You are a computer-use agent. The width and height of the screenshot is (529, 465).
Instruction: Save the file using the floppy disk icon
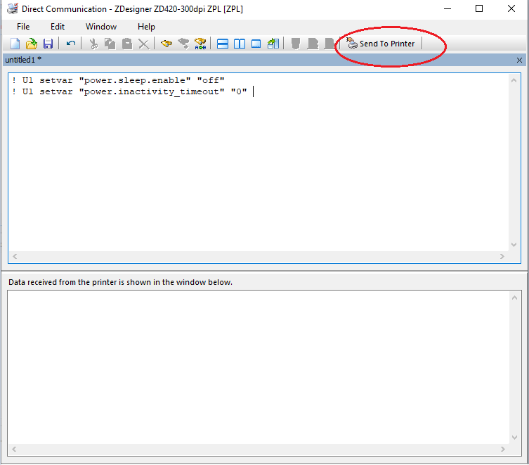coord(48,44)
